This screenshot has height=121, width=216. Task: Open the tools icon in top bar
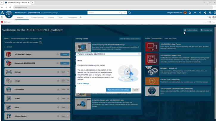point(210,13)
